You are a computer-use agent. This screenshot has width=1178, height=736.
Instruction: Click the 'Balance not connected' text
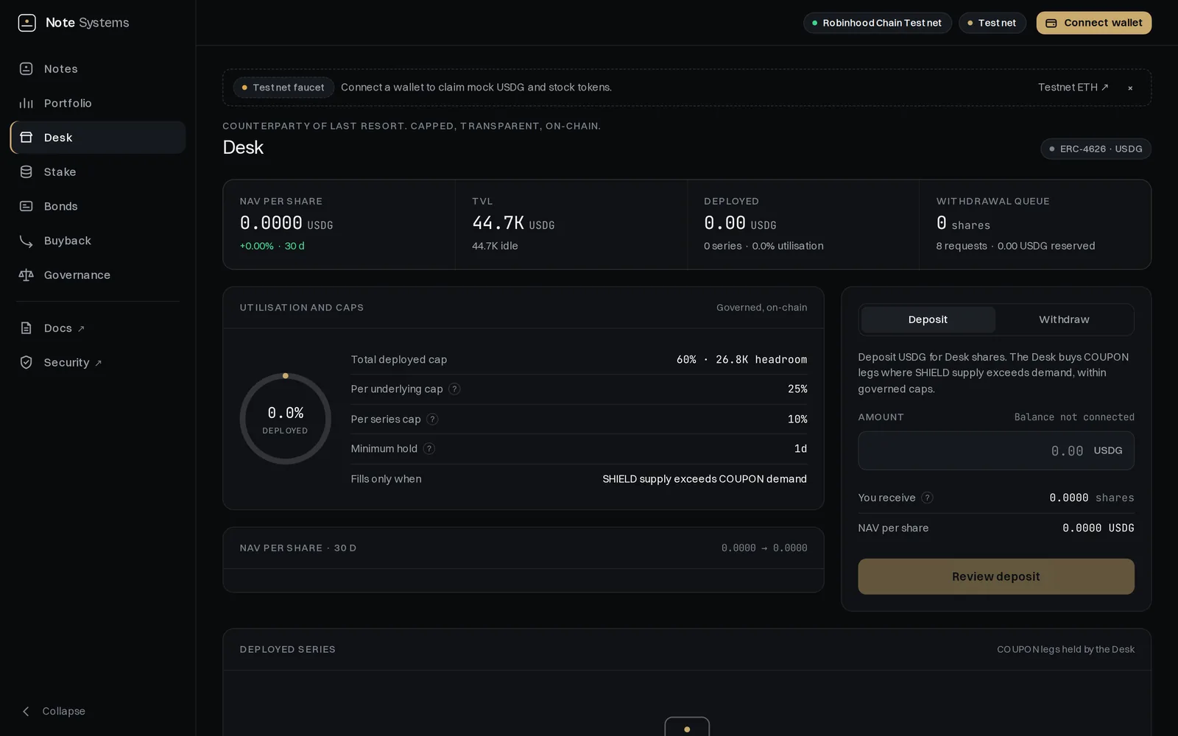pos(1074,417)
